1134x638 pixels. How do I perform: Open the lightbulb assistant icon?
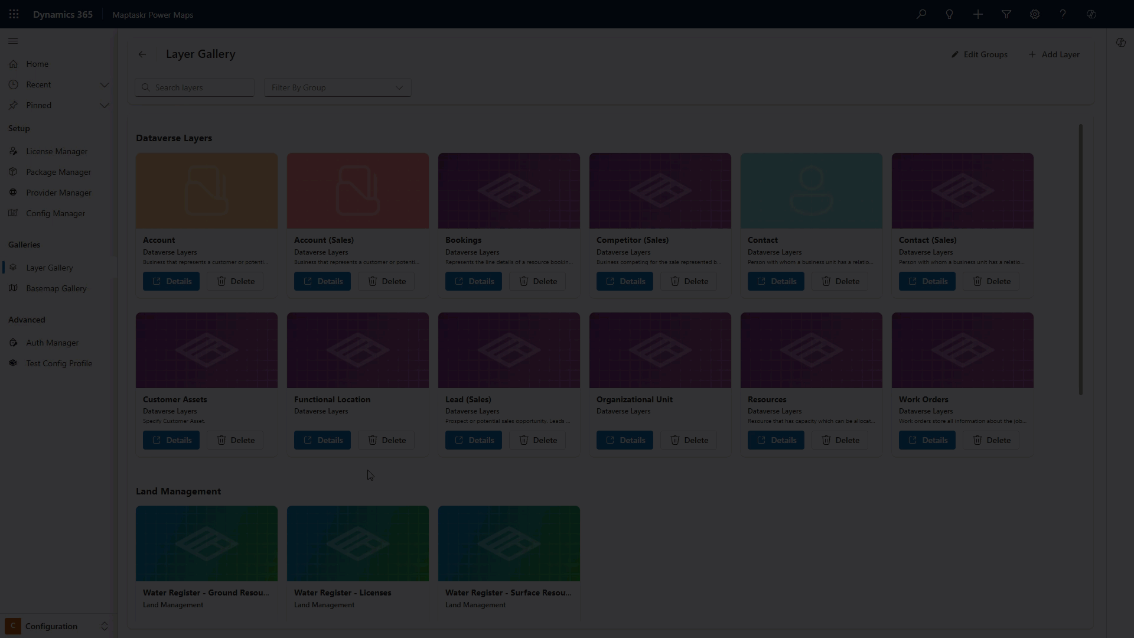point(950,14)
